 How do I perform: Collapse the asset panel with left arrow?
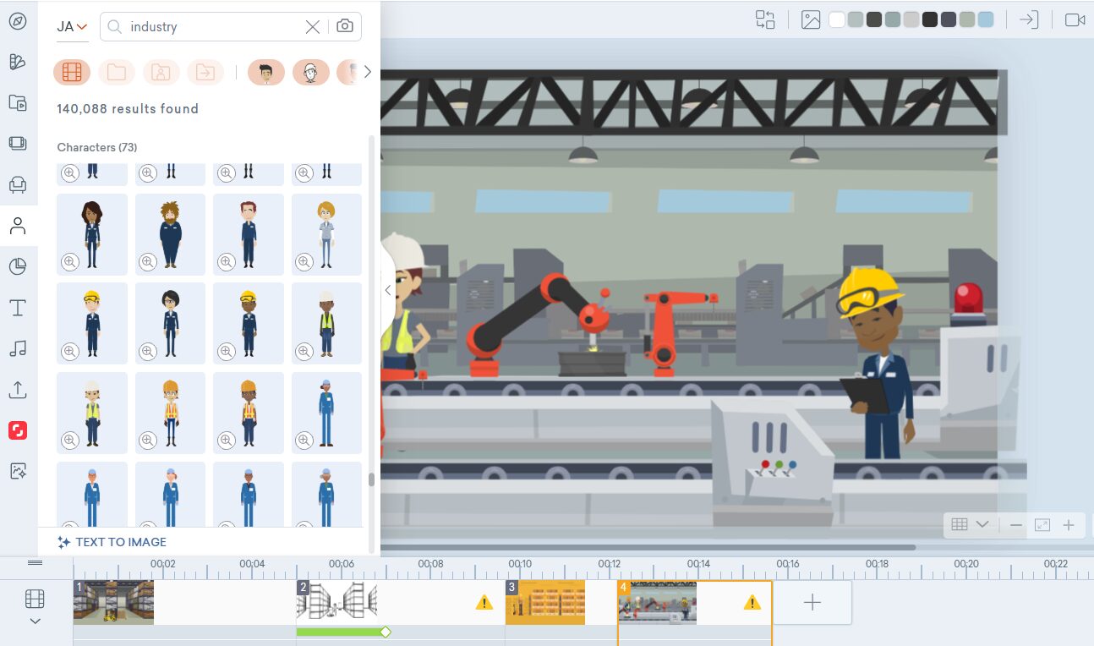387,290
